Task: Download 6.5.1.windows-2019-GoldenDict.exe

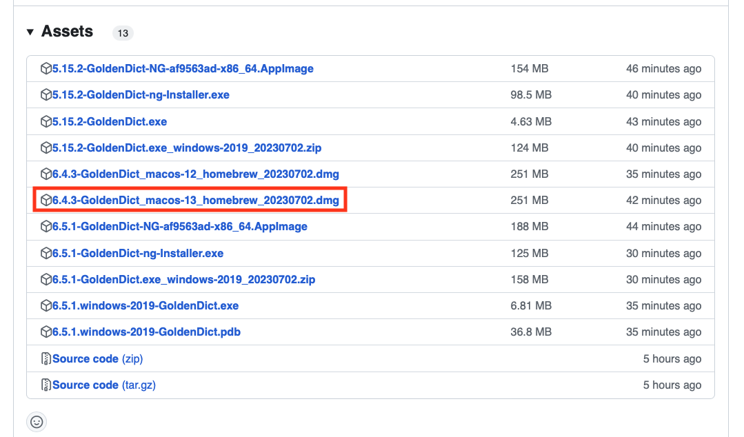Action: point(145,305)
